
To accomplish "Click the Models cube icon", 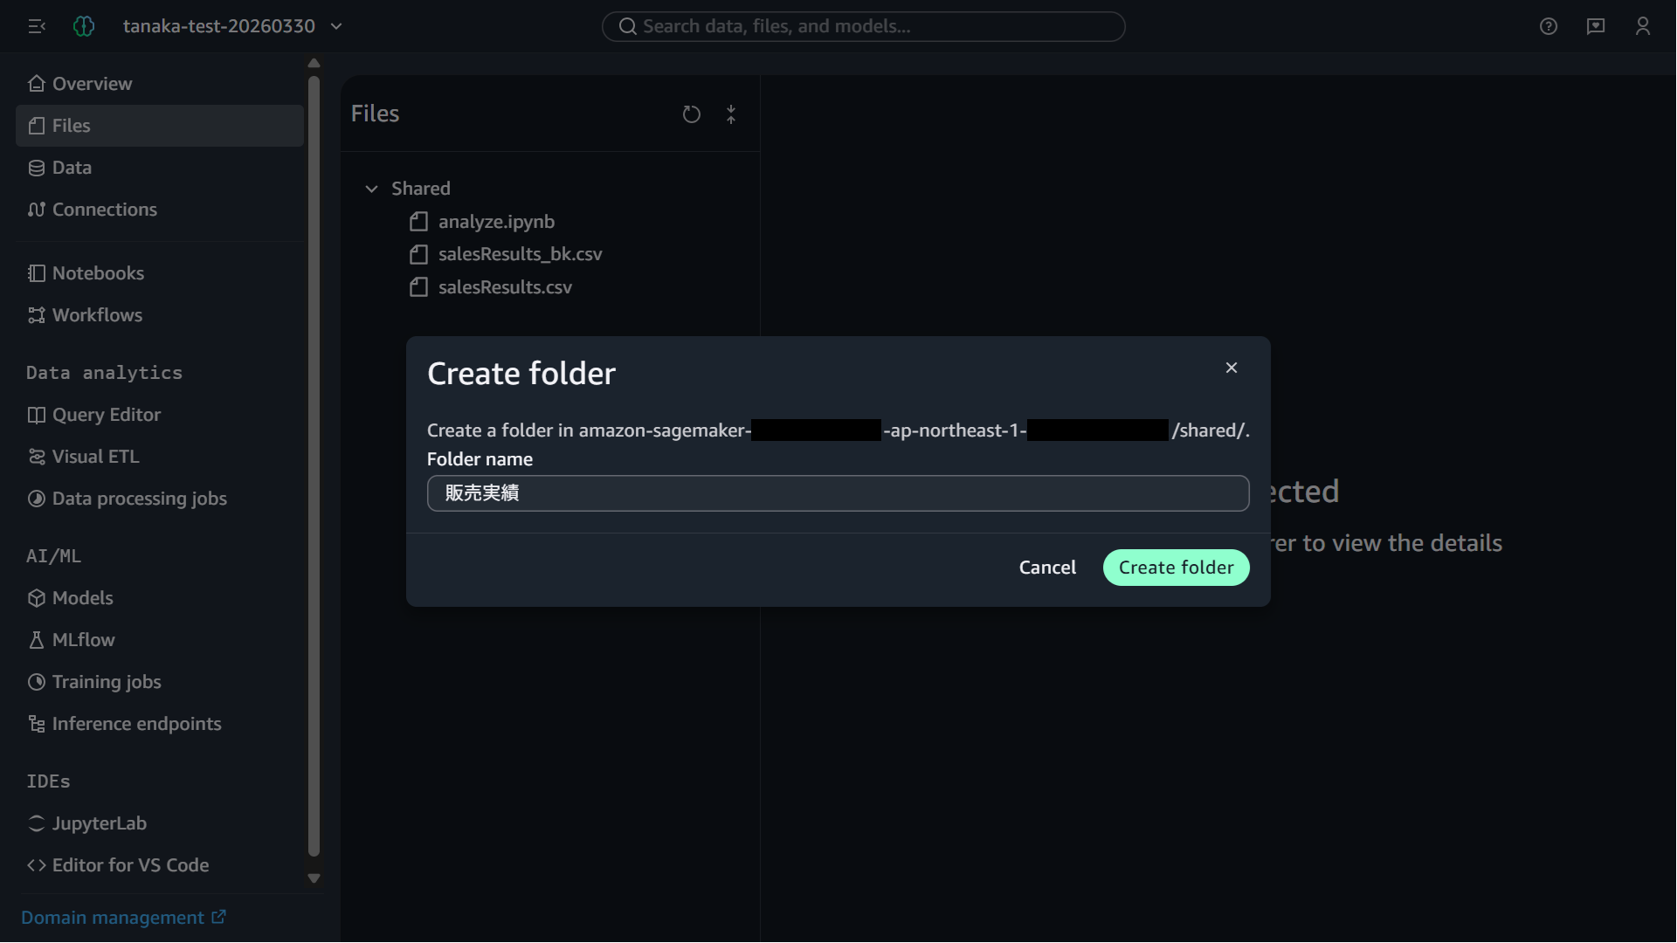I will click(36, 598).
